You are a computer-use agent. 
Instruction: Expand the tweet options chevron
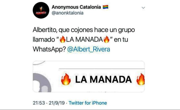point(143,8)
